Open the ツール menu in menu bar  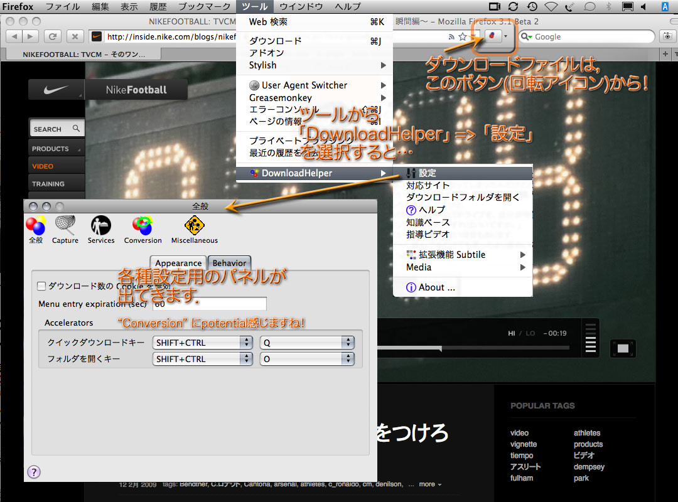254,6
